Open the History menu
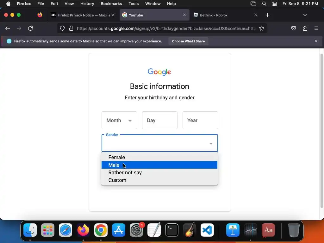This screenshot has width=324, height=243. click(x=87, y=4)
